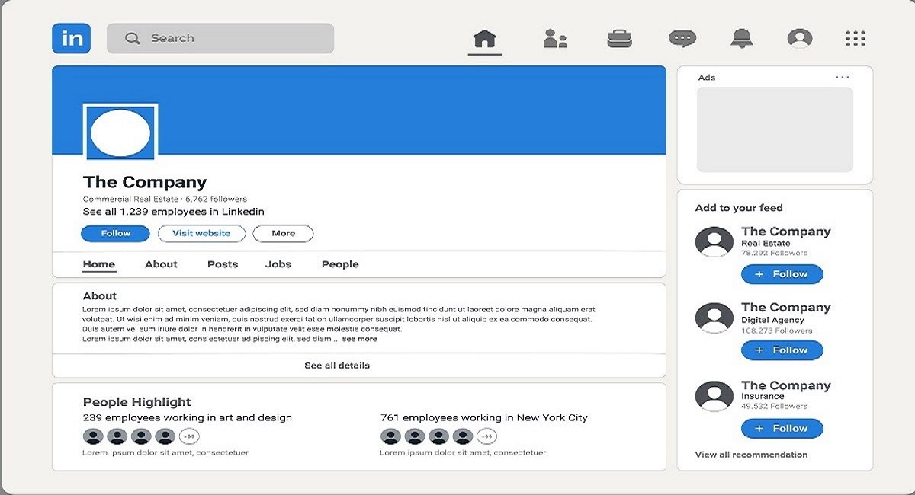Click the Visit website button
The image size is (915, 495).
tap(201, 234)
